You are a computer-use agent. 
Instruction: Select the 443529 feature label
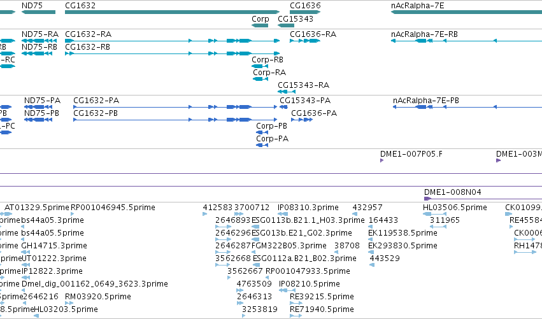(x=385, y=259)
